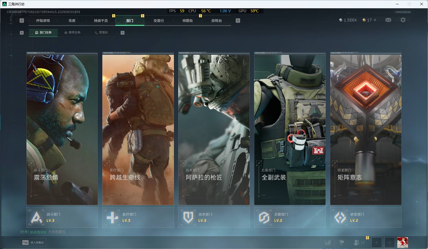428x249 pixels.
Task: Click the 医疗部门 cross emblem icon
Action: (x=112, y=217)
